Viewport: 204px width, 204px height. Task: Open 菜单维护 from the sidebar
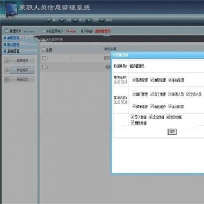tap(23, 61)
